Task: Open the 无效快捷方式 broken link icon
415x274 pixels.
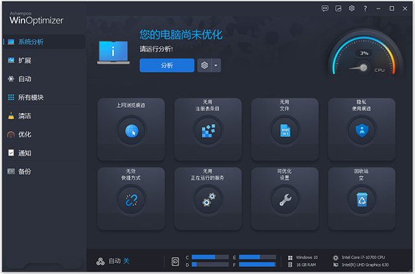Action: click(x=132, y=200)
